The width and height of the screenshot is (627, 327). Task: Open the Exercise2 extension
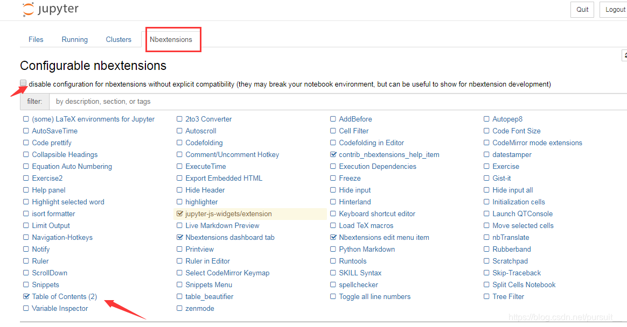coord(47,179)
